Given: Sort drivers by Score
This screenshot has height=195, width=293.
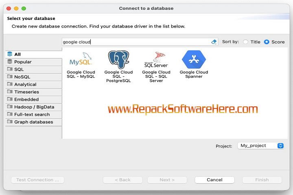Looking at the screenshot, I should click(267, 42).
